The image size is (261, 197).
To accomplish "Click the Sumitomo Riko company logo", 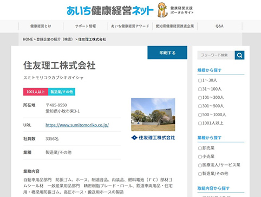I will pos(153,138).
